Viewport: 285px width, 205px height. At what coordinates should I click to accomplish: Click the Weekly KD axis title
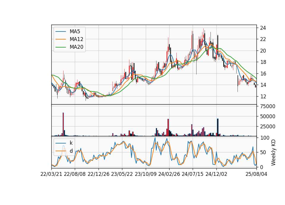pos(273,153)
